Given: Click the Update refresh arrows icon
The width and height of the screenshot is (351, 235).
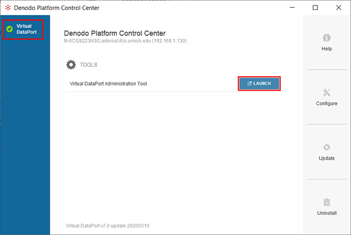Looking at the screenshot, I should coord(326,147).
